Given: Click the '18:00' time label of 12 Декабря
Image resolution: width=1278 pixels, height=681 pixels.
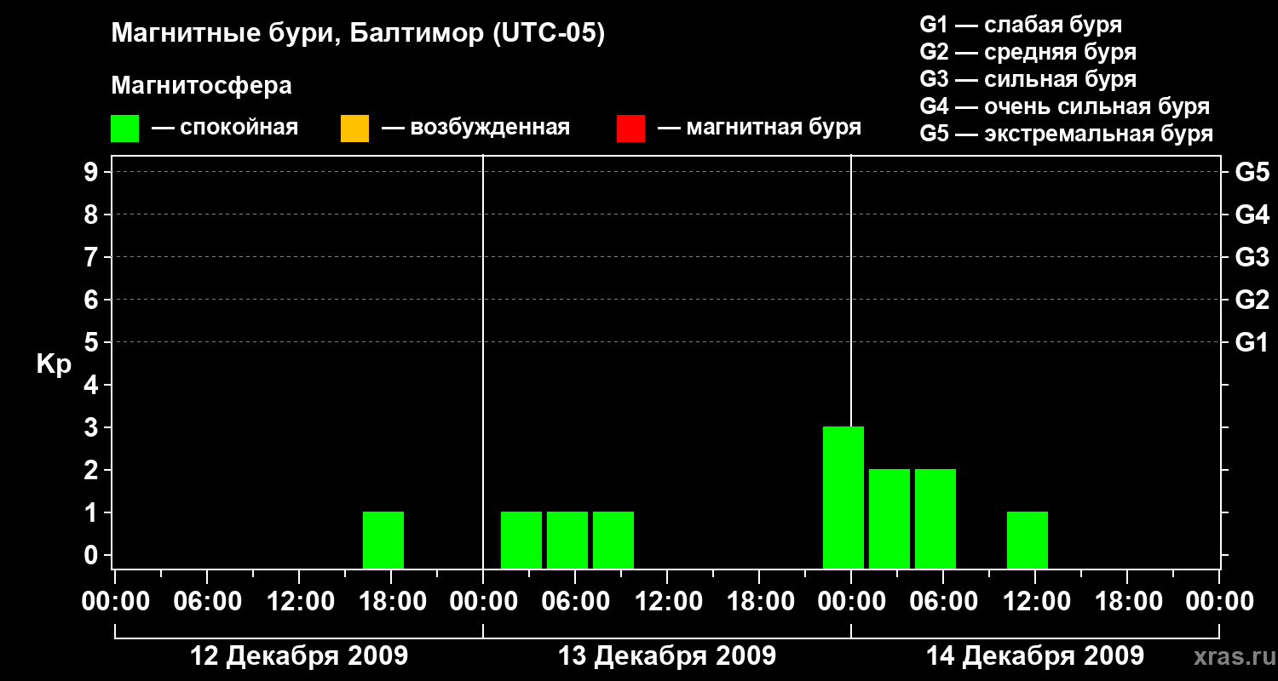Looking at the screenshot, I should (x=391, y=602).
